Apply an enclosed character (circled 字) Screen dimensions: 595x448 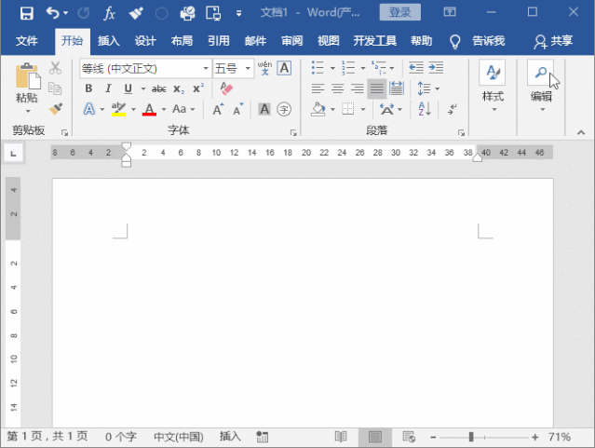point(284,109)
